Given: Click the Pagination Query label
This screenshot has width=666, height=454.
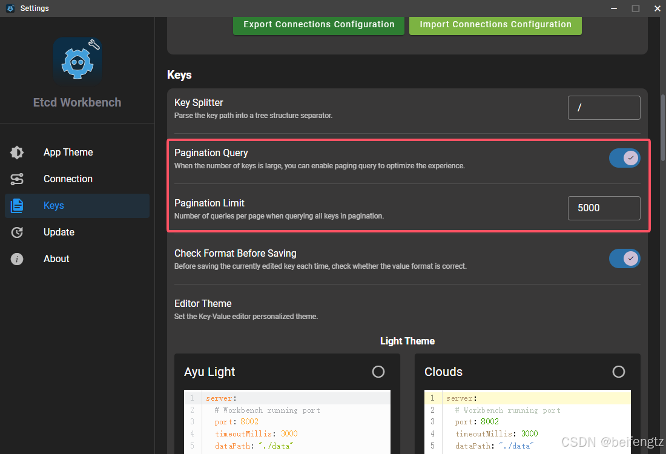Looking at the screenshot, I should tap(211, 153).
